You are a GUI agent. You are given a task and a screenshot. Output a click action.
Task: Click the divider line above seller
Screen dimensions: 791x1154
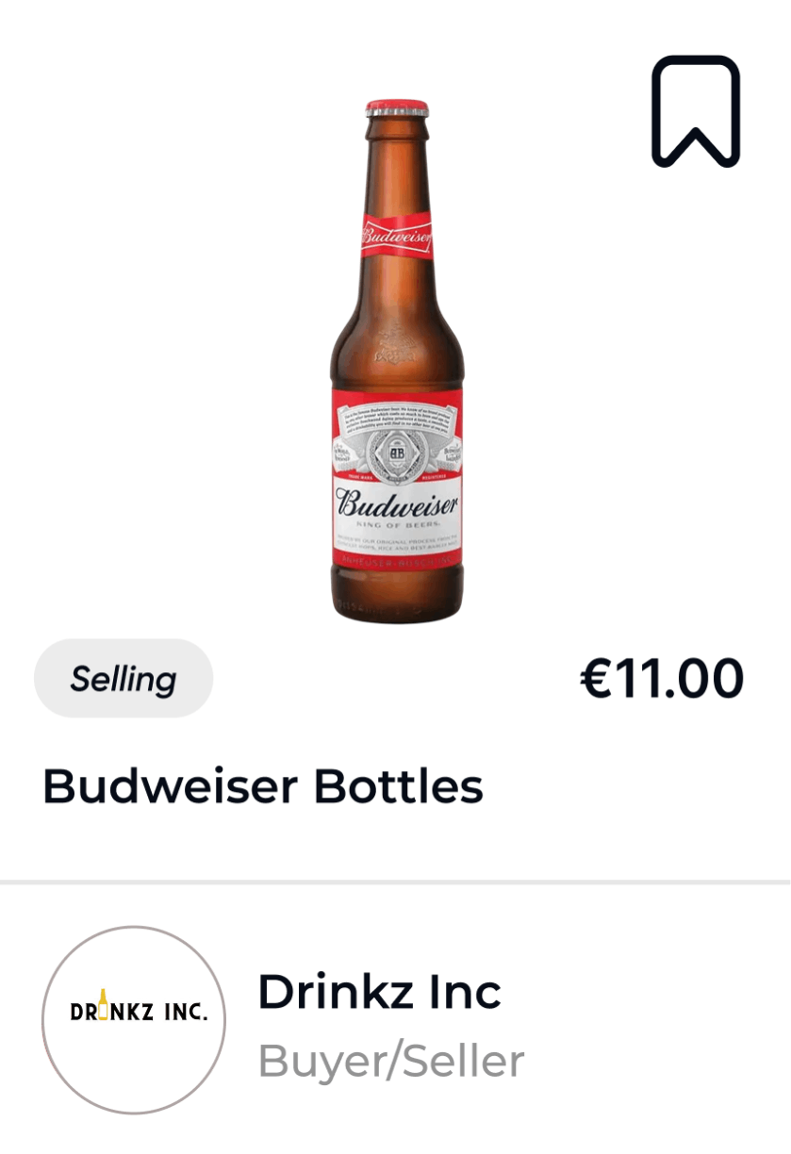click(x=395, y=882)
